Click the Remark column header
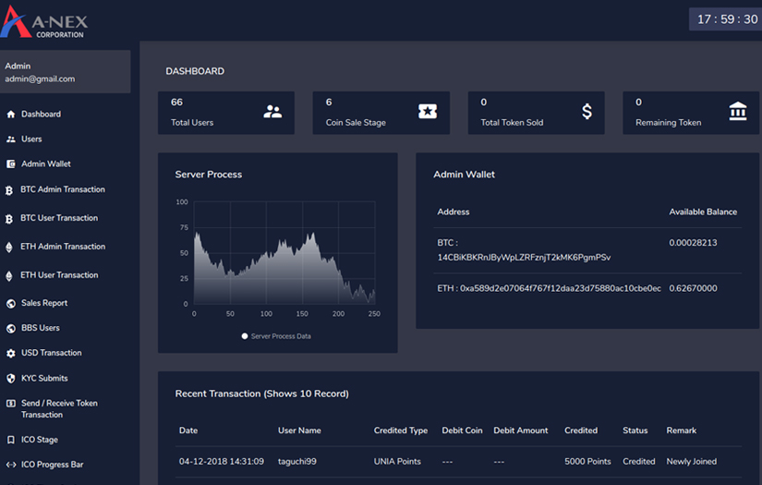The height and width of the screenshot is (485, 762). tap(682, 430)
